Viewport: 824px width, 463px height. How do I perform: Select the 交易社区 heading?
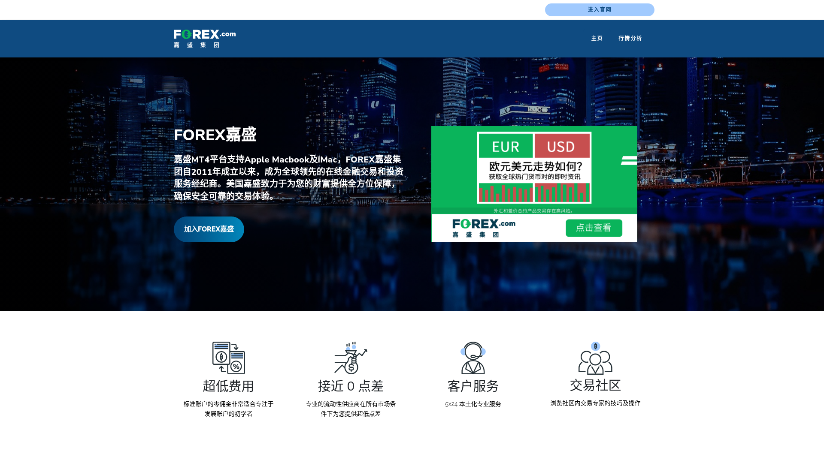pos(595,385)
